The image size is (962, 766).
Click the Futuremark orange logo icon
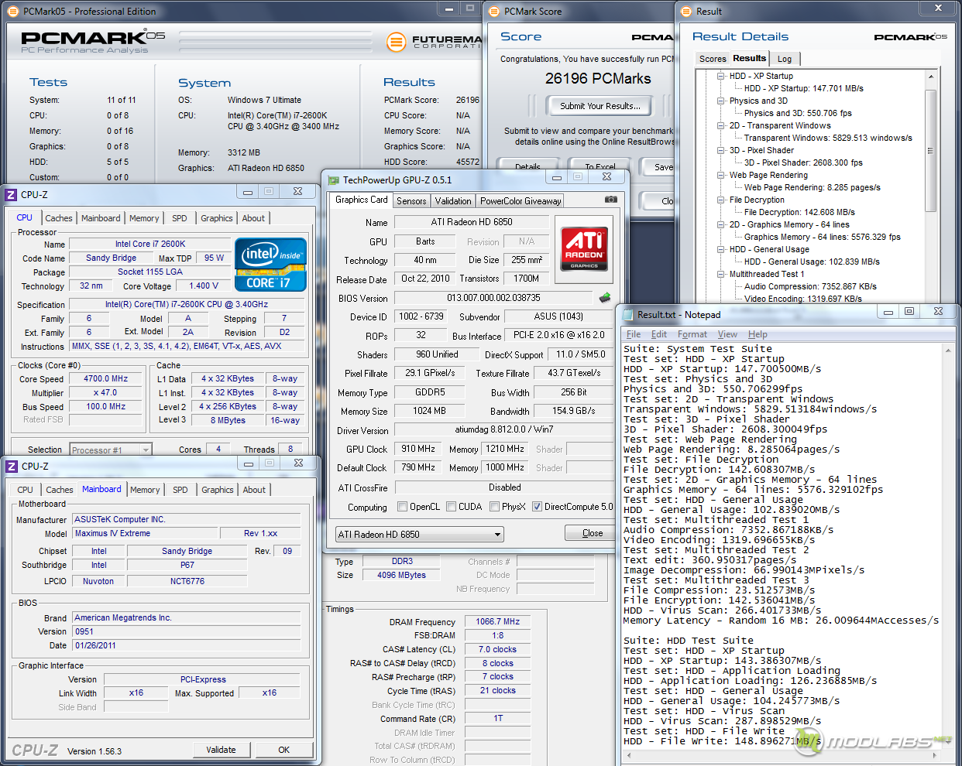pyautogui.click(x=396, y=42)
